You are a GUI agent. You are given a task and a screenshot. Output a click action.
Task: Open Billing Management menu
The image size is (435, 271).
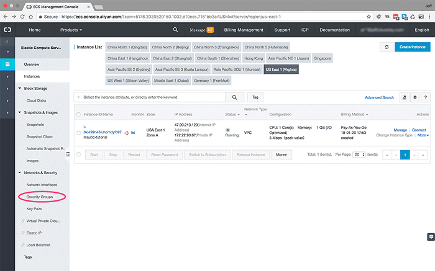[244, 30]
